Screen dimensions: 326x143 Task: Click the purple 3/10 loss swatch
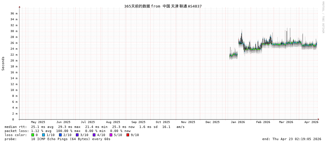[77, 135]
